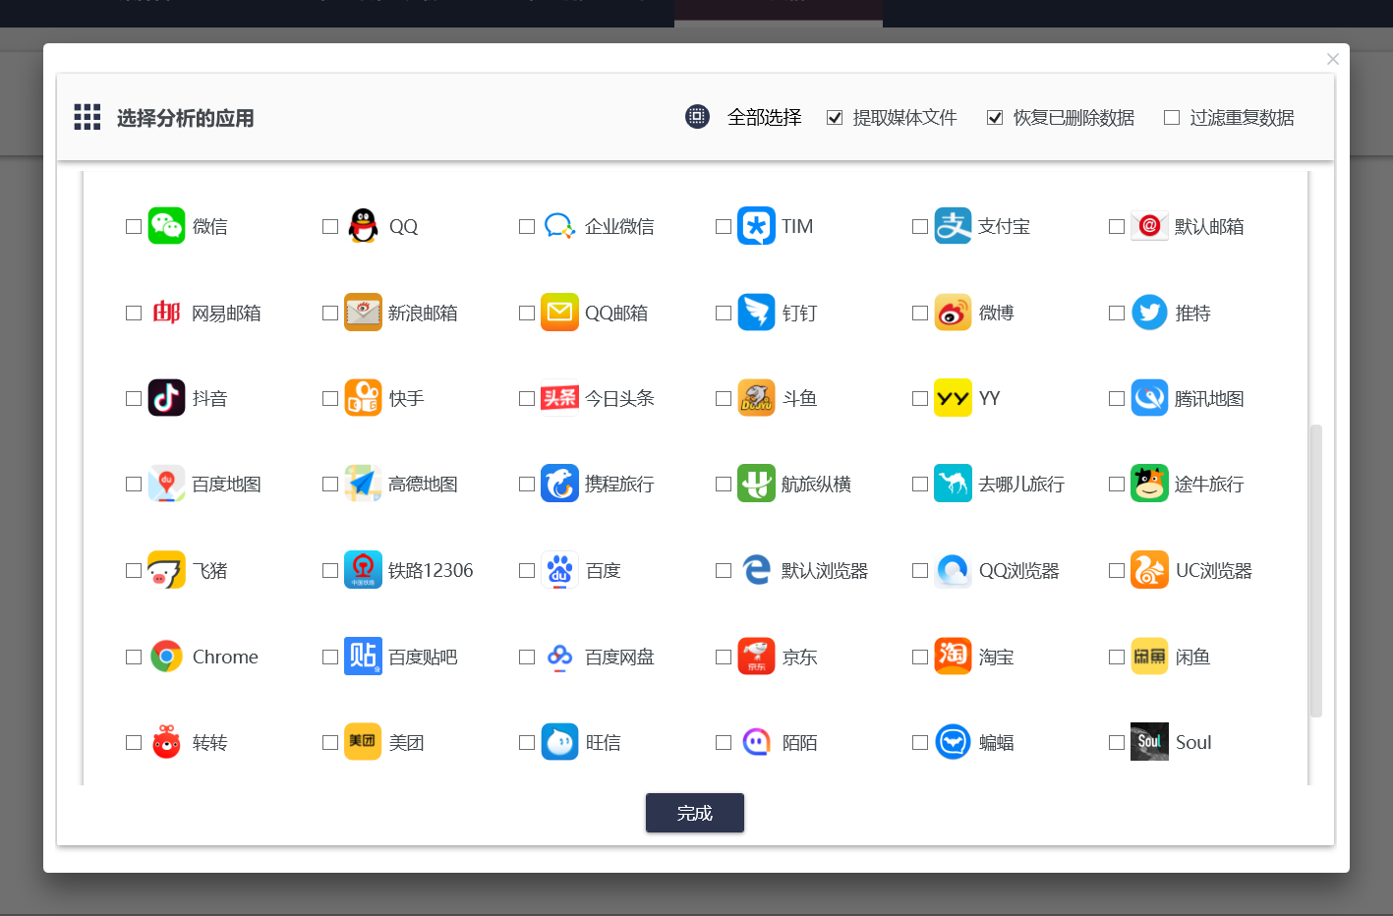
Task: Click the 百度 label
Action: tap(604, 570)
